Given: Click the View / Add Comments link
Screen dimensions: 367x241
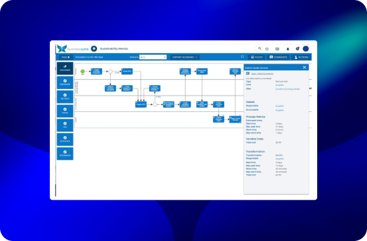Looking at the screenshot, I should point(262,74).
